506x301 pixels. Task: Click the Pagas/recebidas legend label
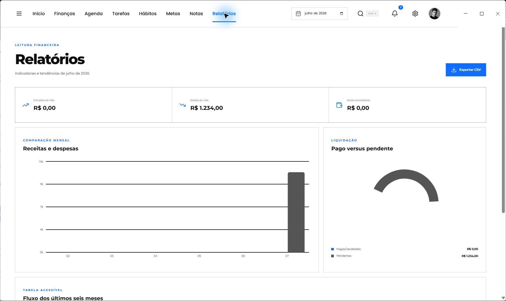coord(348,249)
